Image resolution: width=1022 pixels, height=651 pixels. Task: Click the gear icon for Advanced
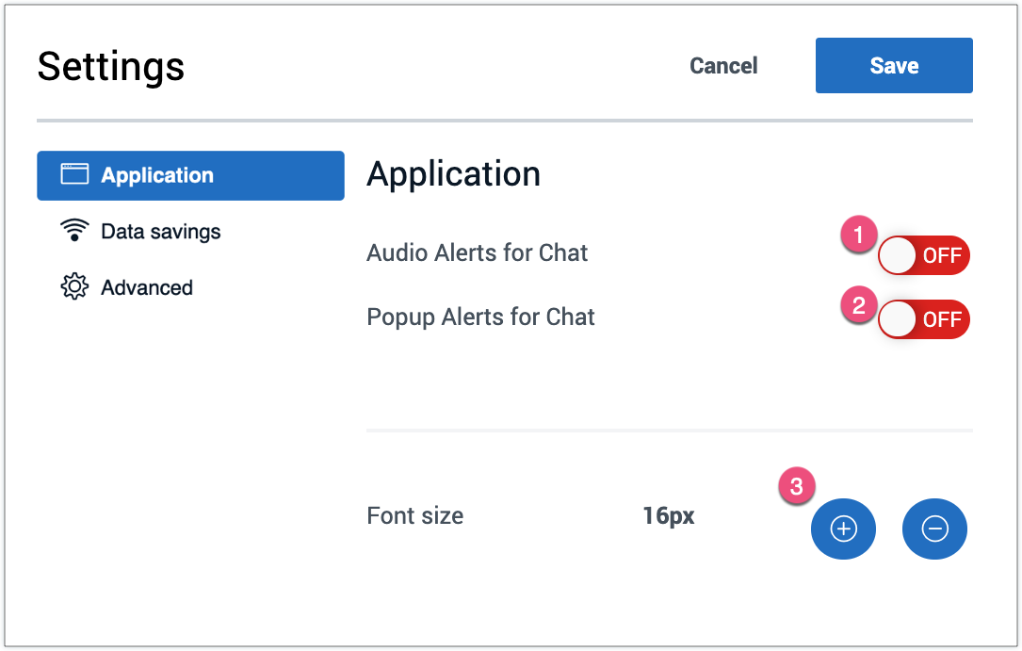point(74,287)
